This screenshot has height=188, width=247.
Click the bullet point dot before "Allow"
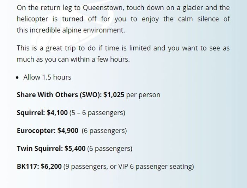click(x=18, y=77)
